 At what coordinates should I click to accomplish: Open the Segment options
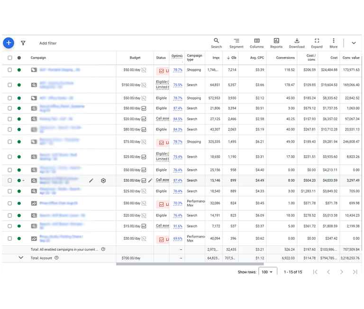236,43
